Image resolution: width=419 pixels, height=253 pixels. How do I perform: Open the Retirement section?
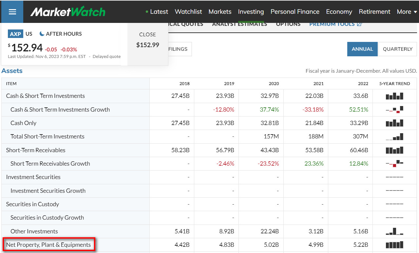coord(374,12)
